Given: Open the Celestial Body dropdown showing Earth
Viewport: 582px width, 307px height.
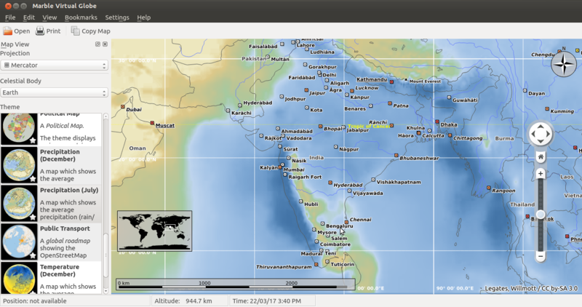Looking at the screenshot, I should click(x=54, y=92).
